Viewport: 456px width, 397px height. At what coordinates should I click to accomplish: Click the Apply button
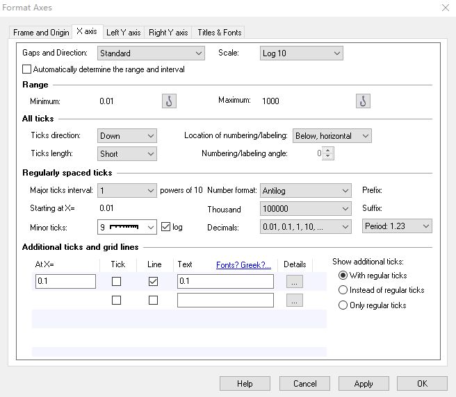pyautogui.click(x=363, y=383)
